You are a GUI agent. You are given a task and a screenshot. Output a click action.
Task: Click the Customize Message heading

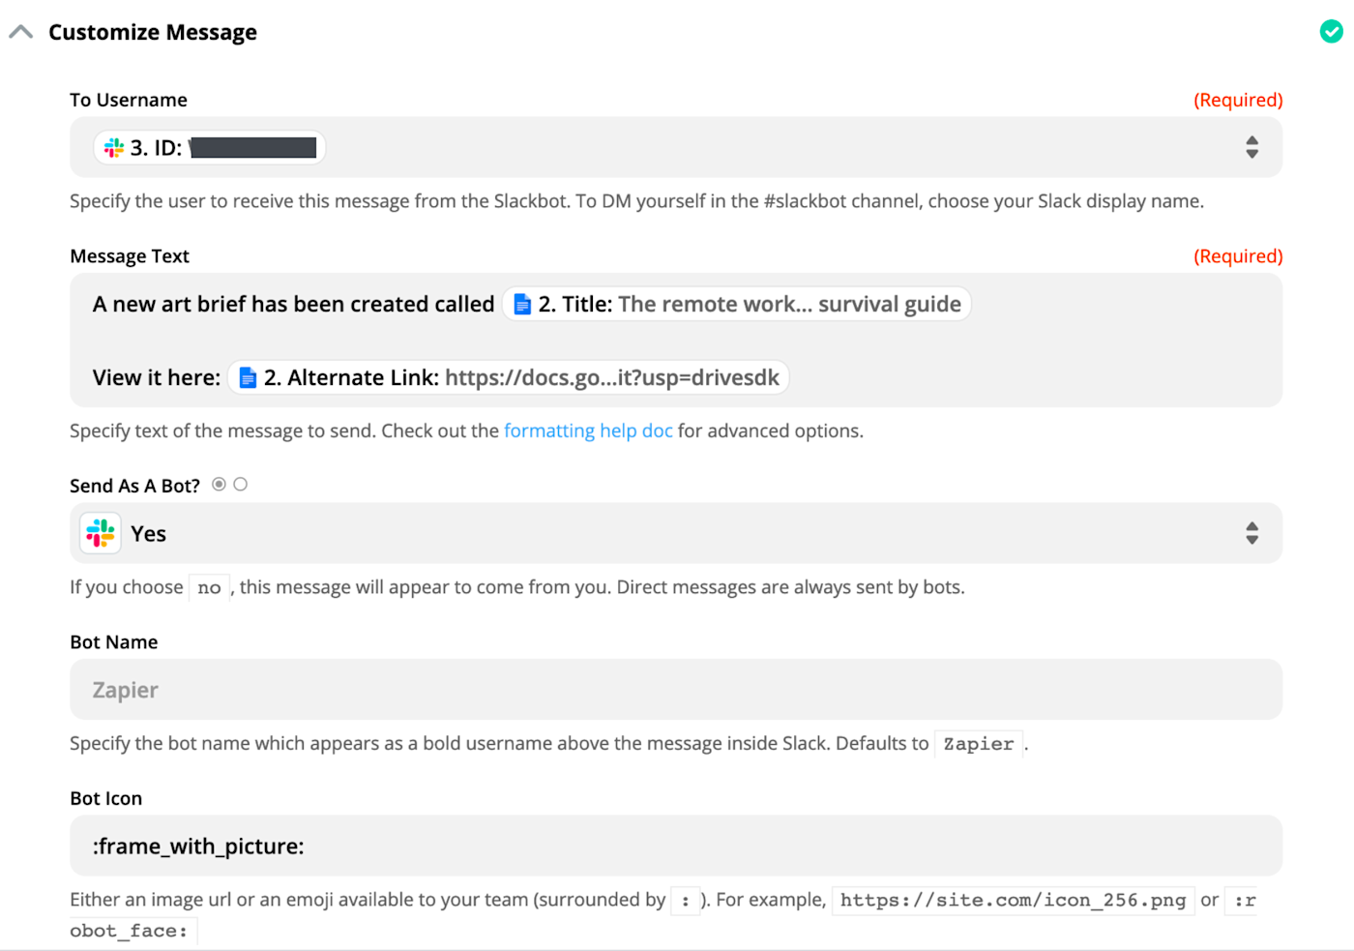[x=153, y=32]
